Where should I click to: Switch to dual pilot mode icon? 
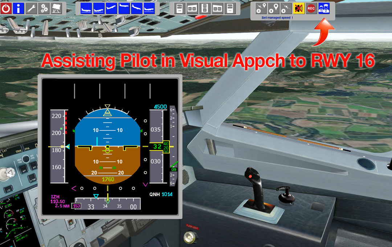[323, 8]
